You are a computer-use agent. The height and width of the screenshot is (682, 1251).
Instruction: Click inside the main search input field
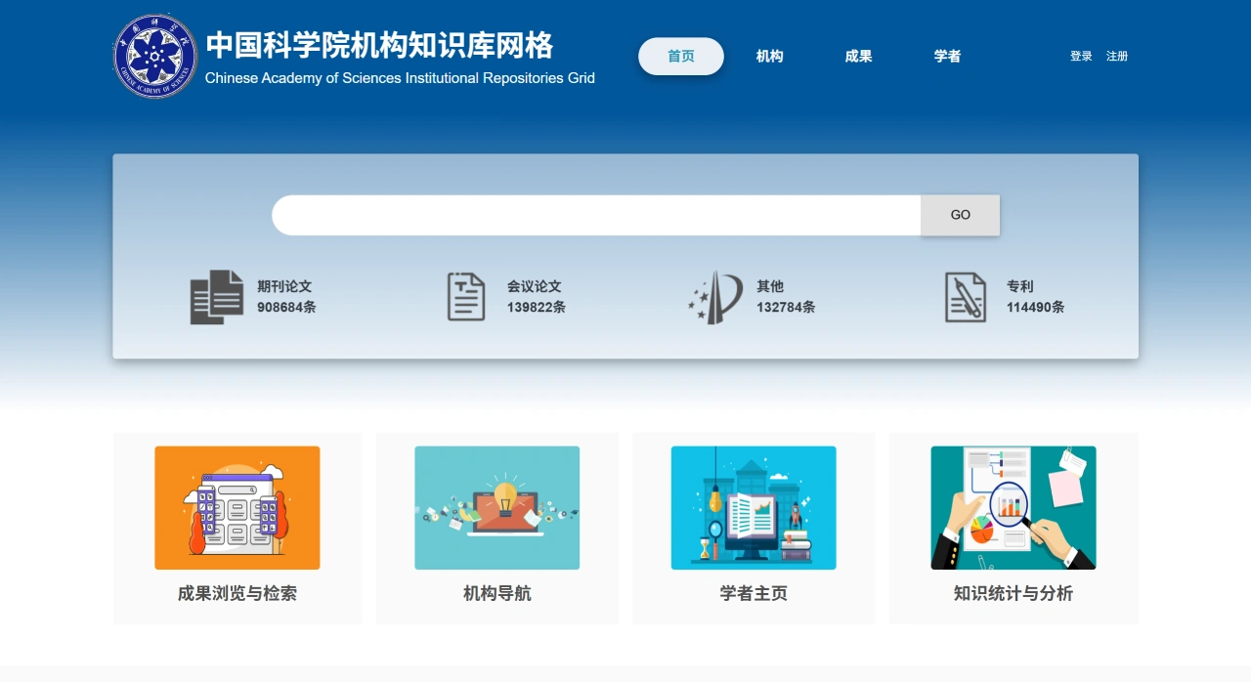(x=596, y=214)
